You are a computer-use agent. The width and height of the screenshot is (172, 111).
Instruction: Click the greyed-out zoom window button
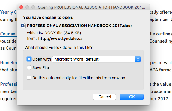[33, 7]
